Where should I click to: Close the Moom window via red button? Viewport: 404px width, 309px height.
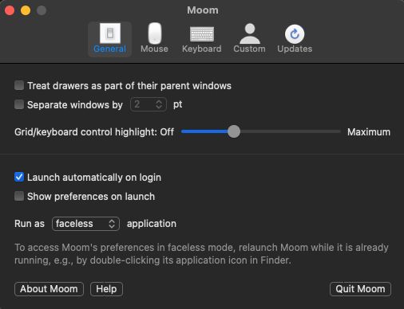[x=10, y=10]
